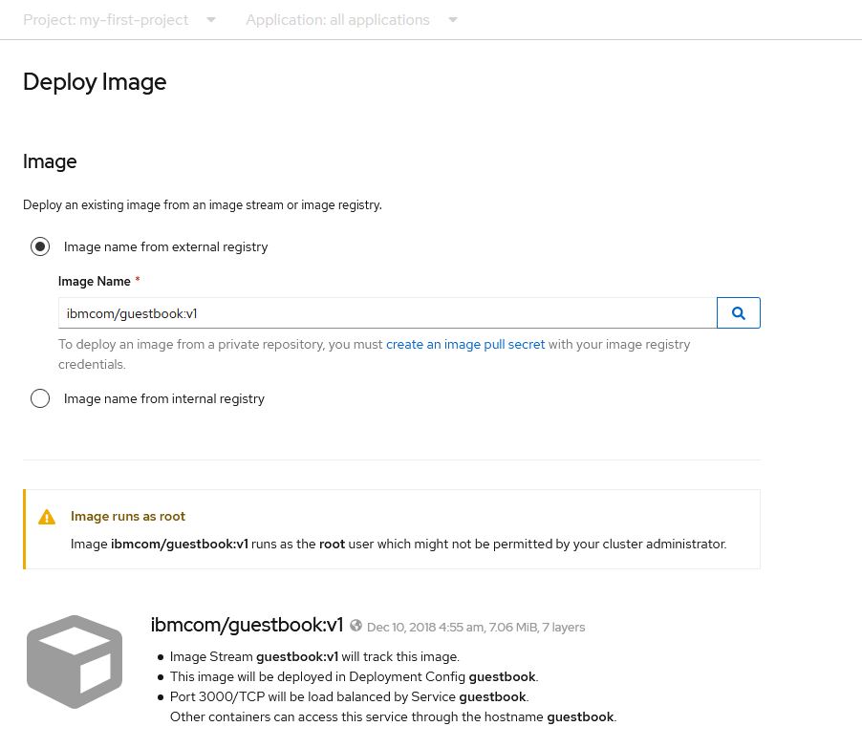Open the guestbook:v1 Image Stream link

tap(296, 656)
